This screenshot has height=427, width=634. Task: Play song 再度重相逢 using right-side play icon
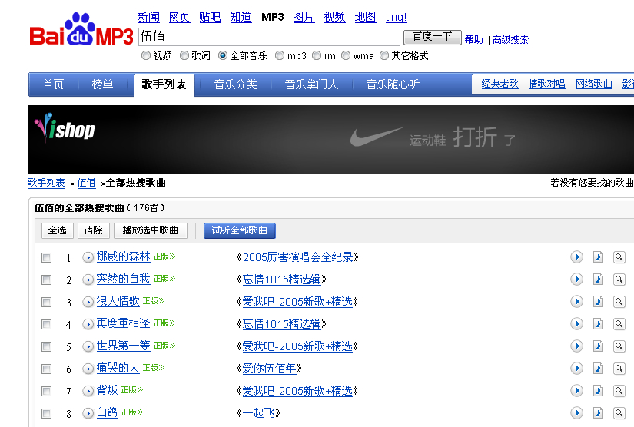[576, 323]
